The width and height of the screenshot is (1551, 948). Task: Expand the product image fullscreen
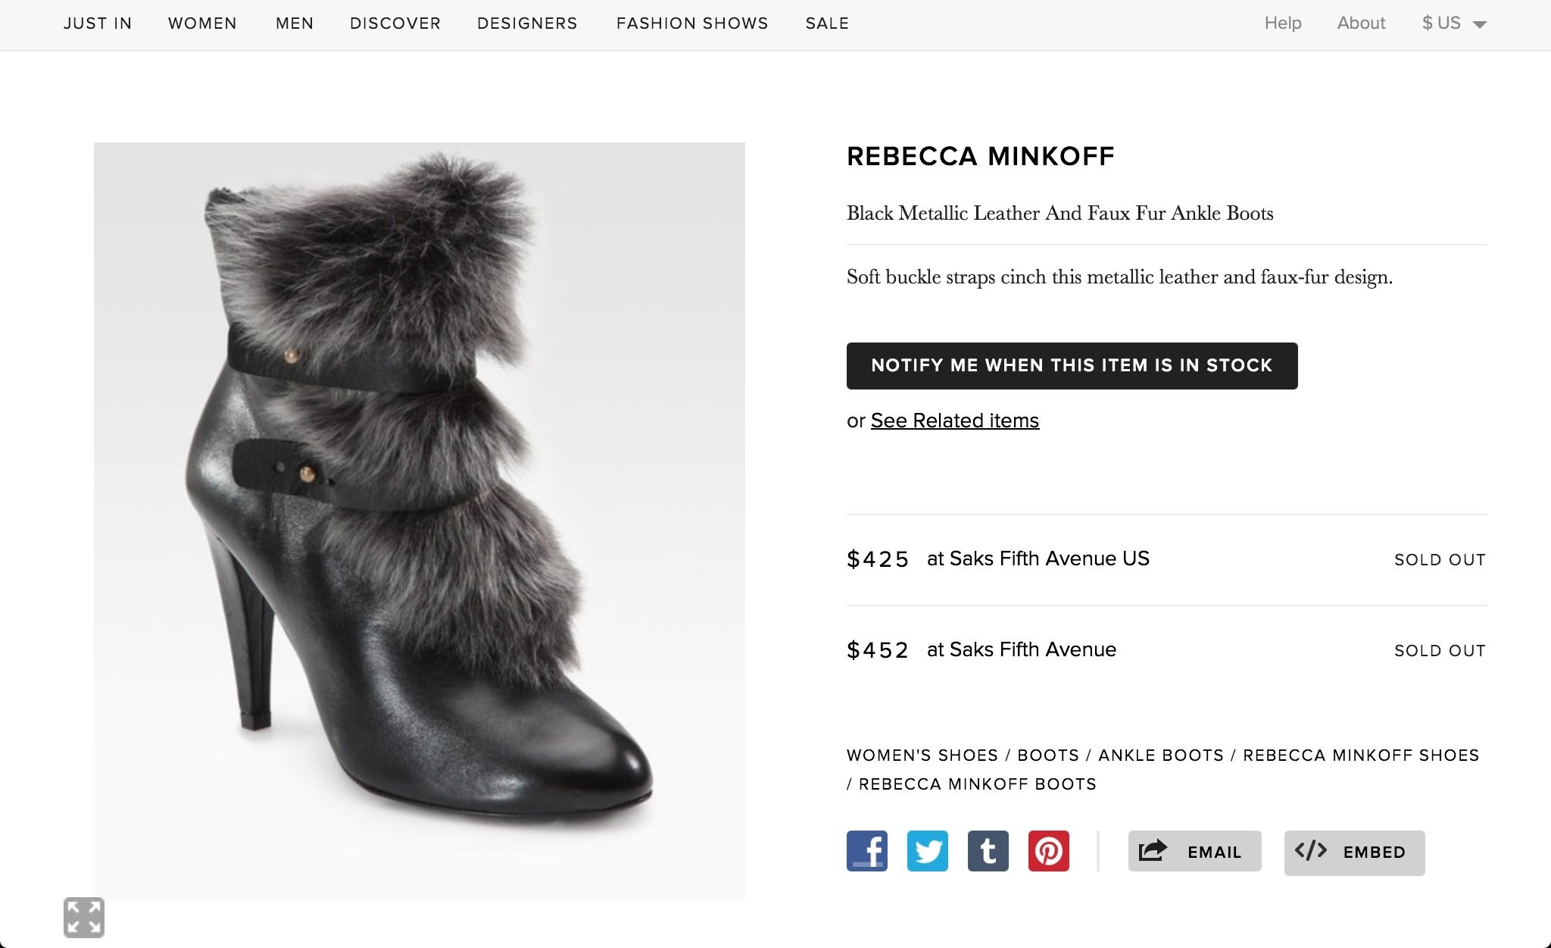pos(83,917)
